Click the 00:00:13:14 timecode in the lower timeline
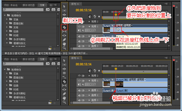The width and height of the screenshot is (182, 111). pos(84,64)
